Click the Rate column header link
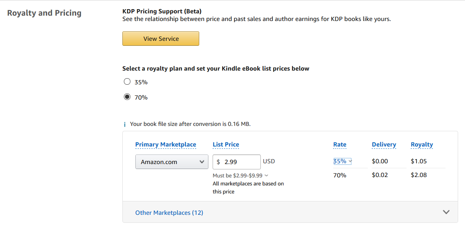The image size is (465, 227). pos(340,145)
